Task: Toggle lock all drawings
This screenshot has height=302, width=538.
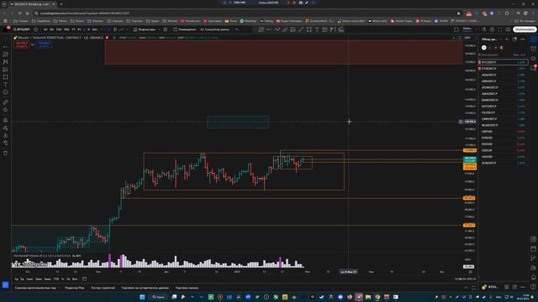Action: [x=6, y=136]
